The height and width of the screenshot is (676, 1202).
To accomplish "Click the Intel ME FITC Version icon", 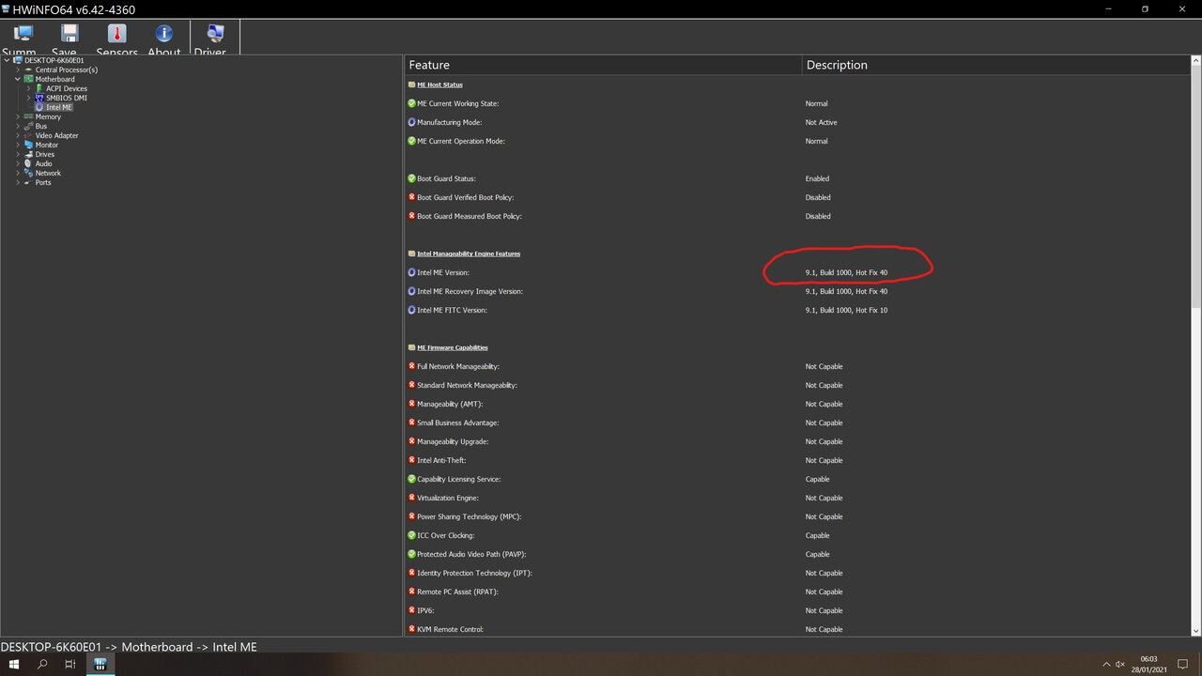I will (x=411, y=310).
